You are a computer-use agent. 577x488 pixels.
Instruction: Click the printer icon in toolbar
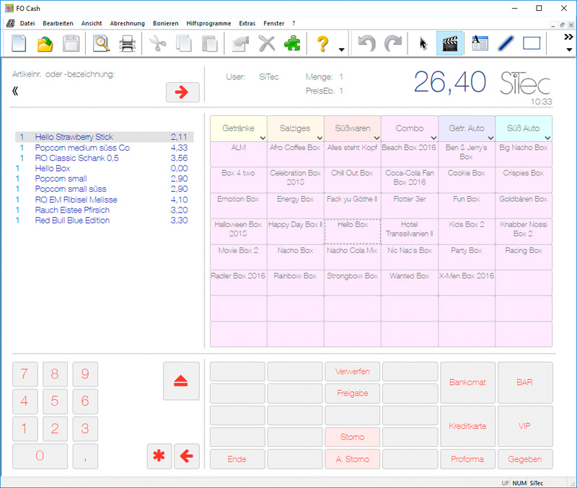point(127,43)
